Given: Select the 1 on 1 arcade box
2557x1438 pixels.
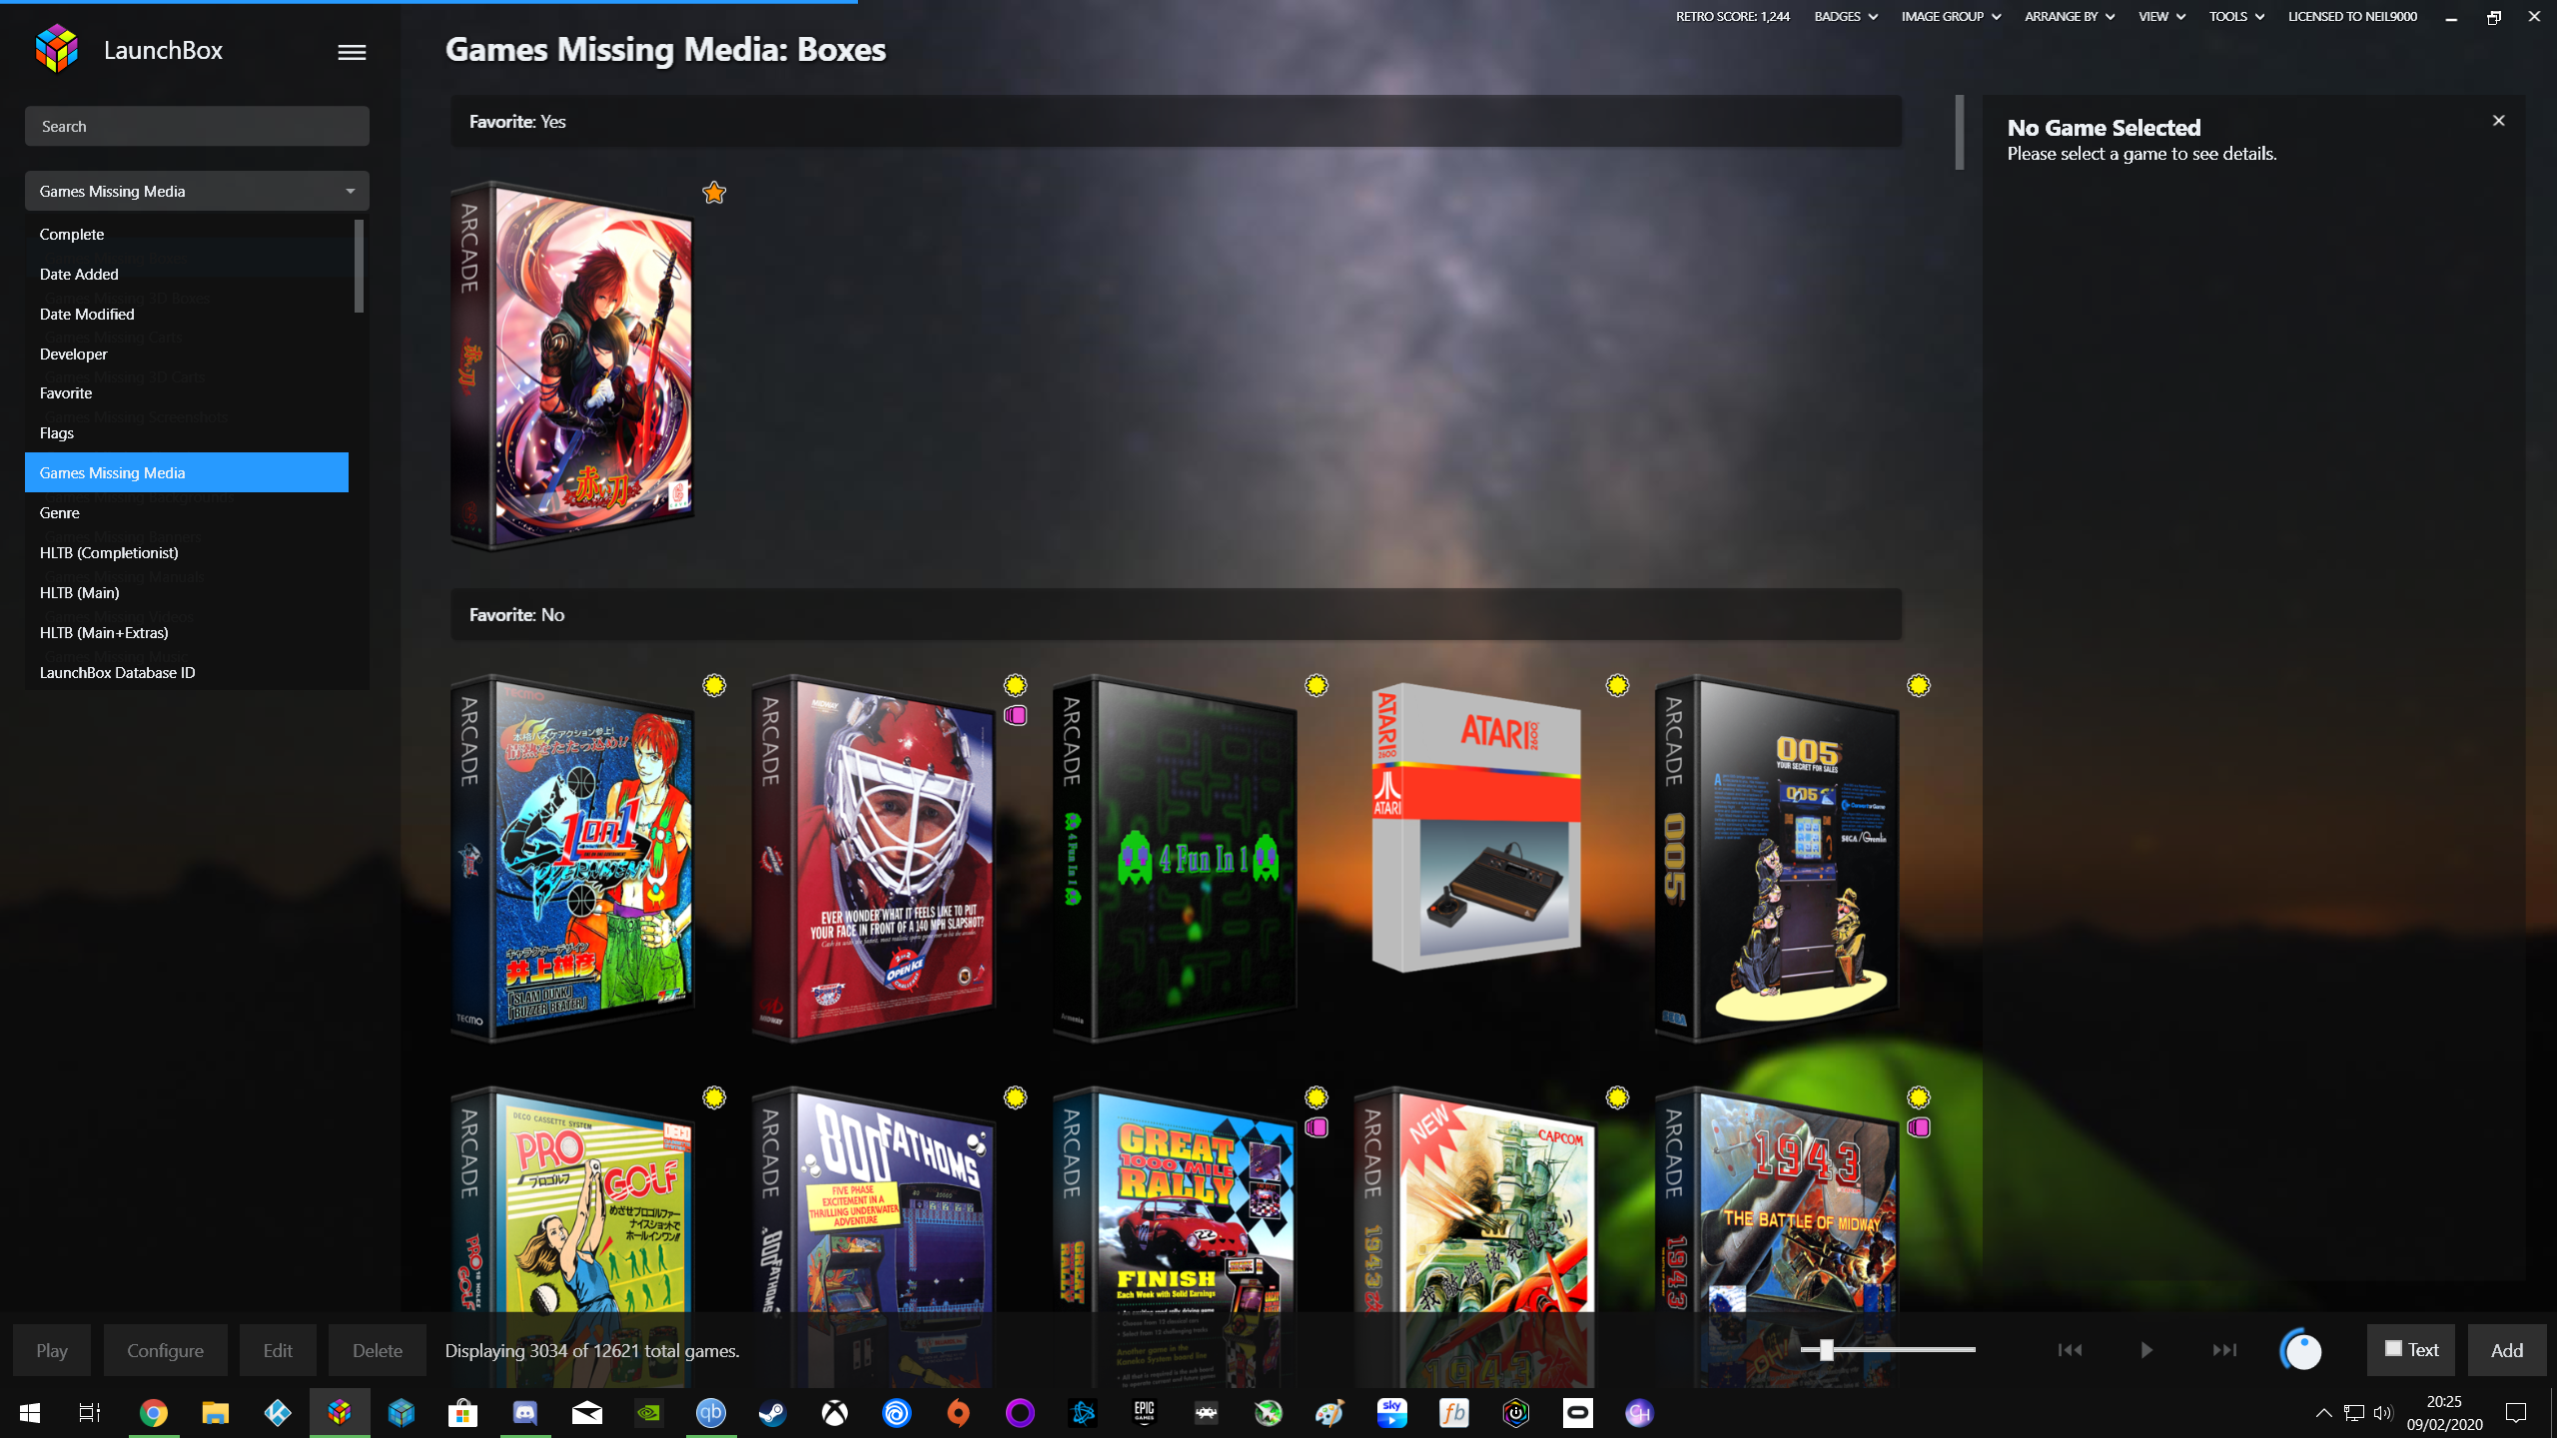Looking at the screenshot, I should (x=572, y=859).
